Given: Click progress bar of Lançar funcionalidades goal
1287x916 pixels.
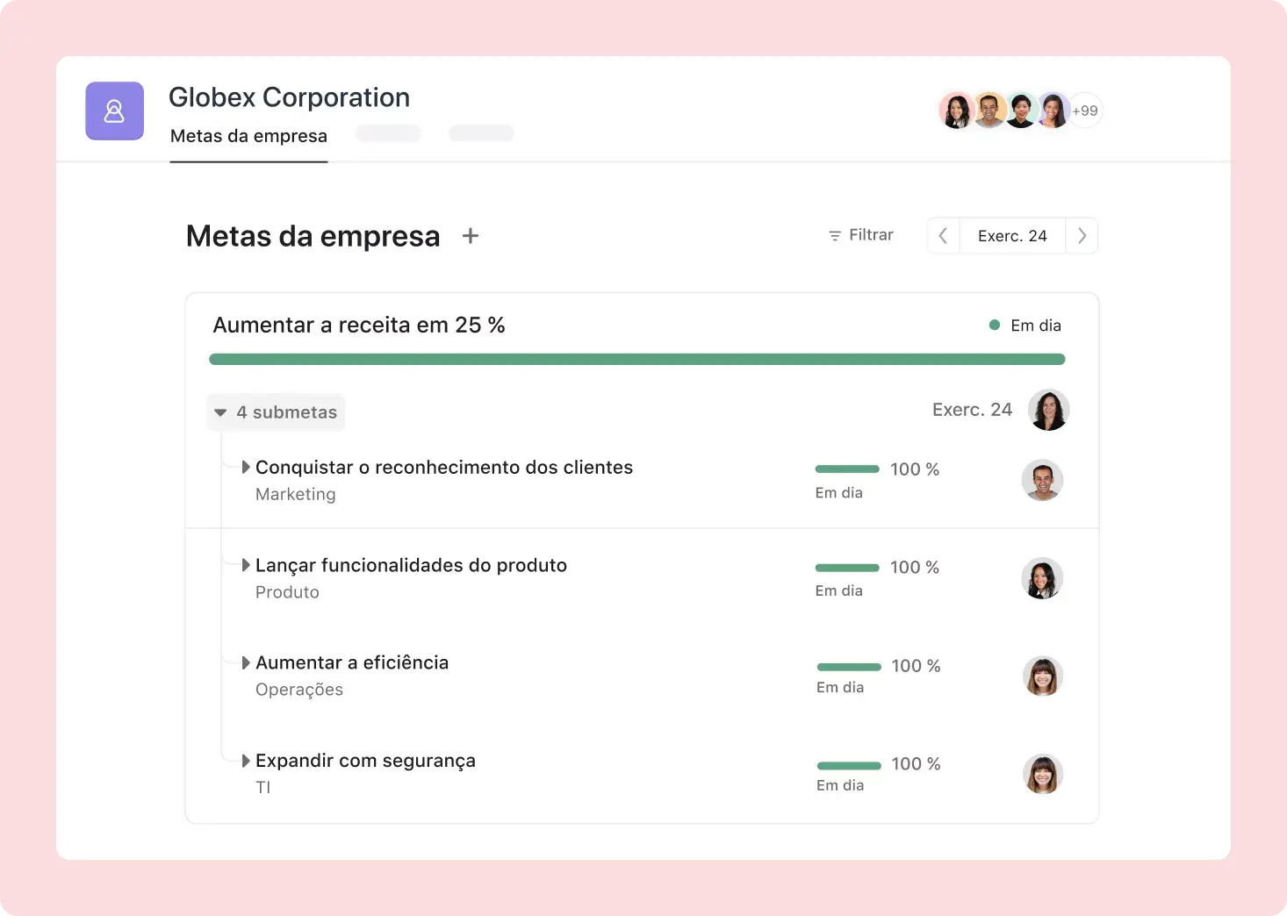Looking at the screenshot, I should coord(847,568).
